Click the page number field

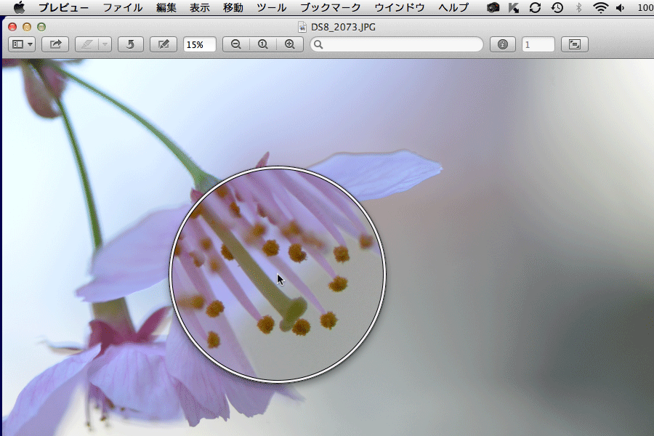[x=538, y=44]
